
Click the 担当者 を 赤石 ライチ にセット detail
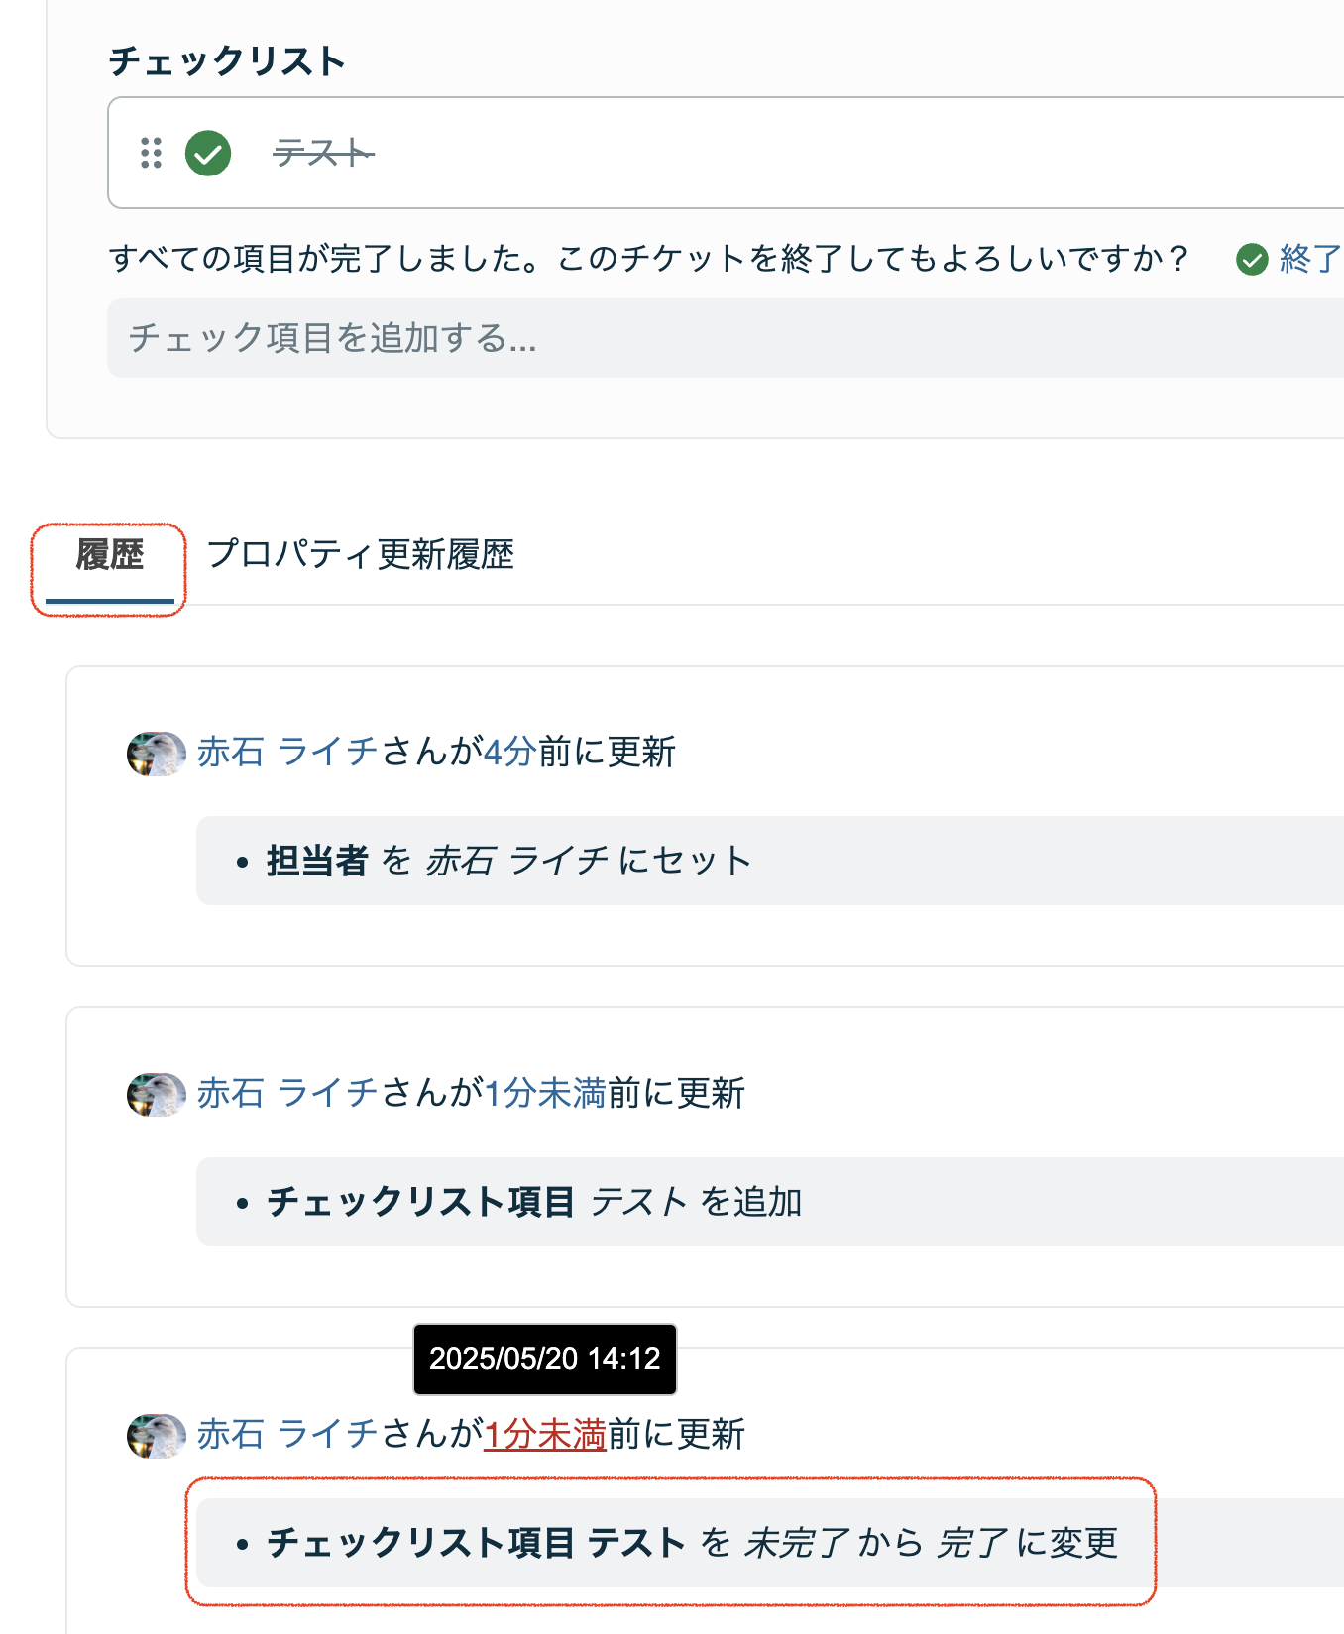(508, 861)
